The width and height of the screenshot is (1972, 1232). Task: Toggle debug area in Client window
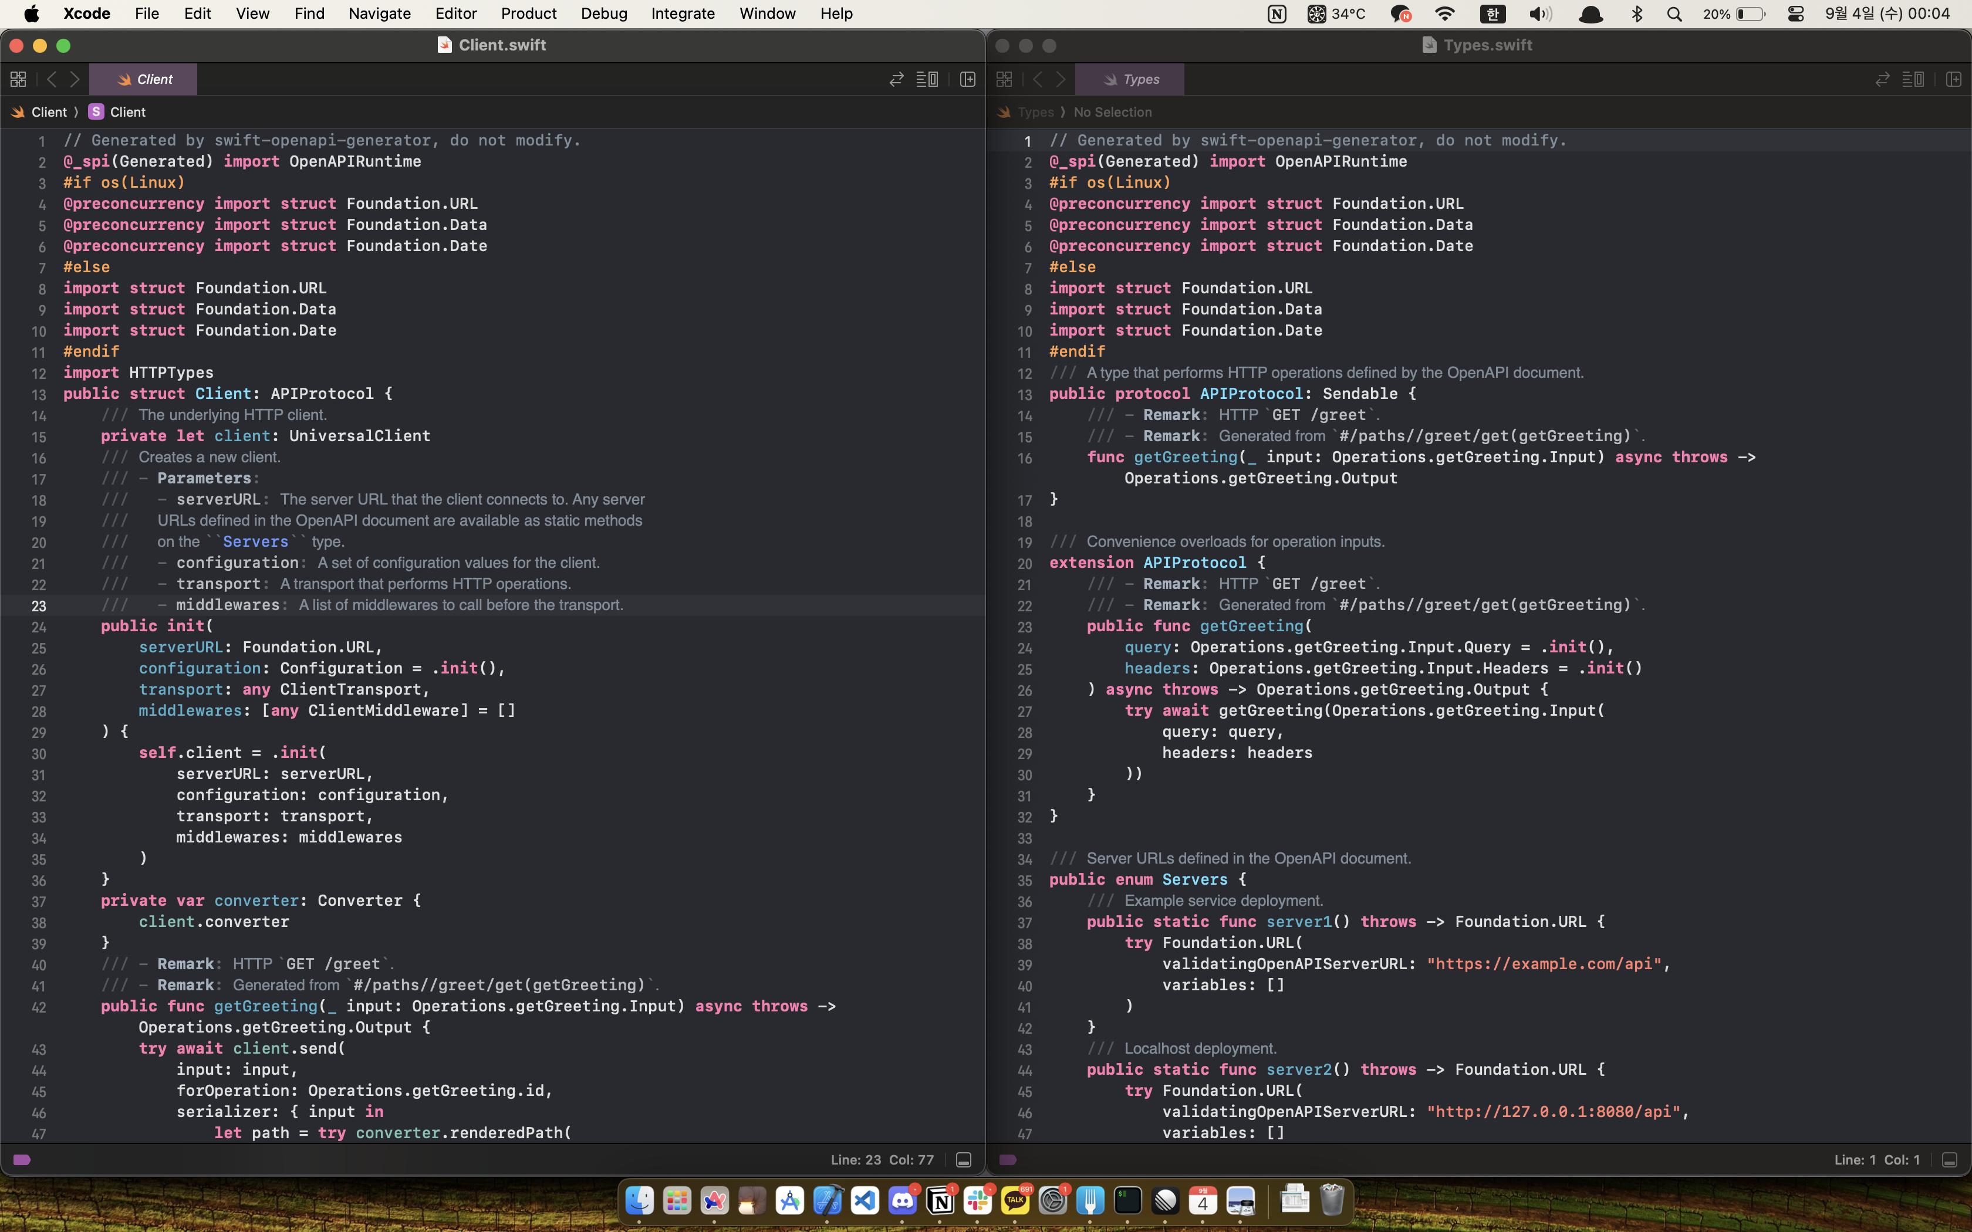tap(963, 1159)
